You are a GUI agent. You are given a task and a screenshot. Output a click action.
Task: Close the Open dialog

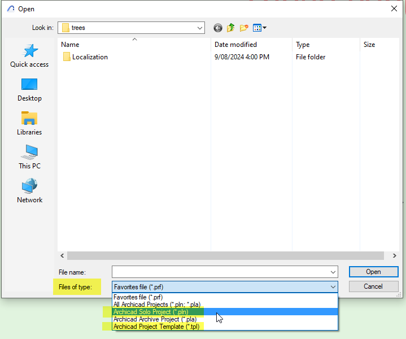click(394, 8)
